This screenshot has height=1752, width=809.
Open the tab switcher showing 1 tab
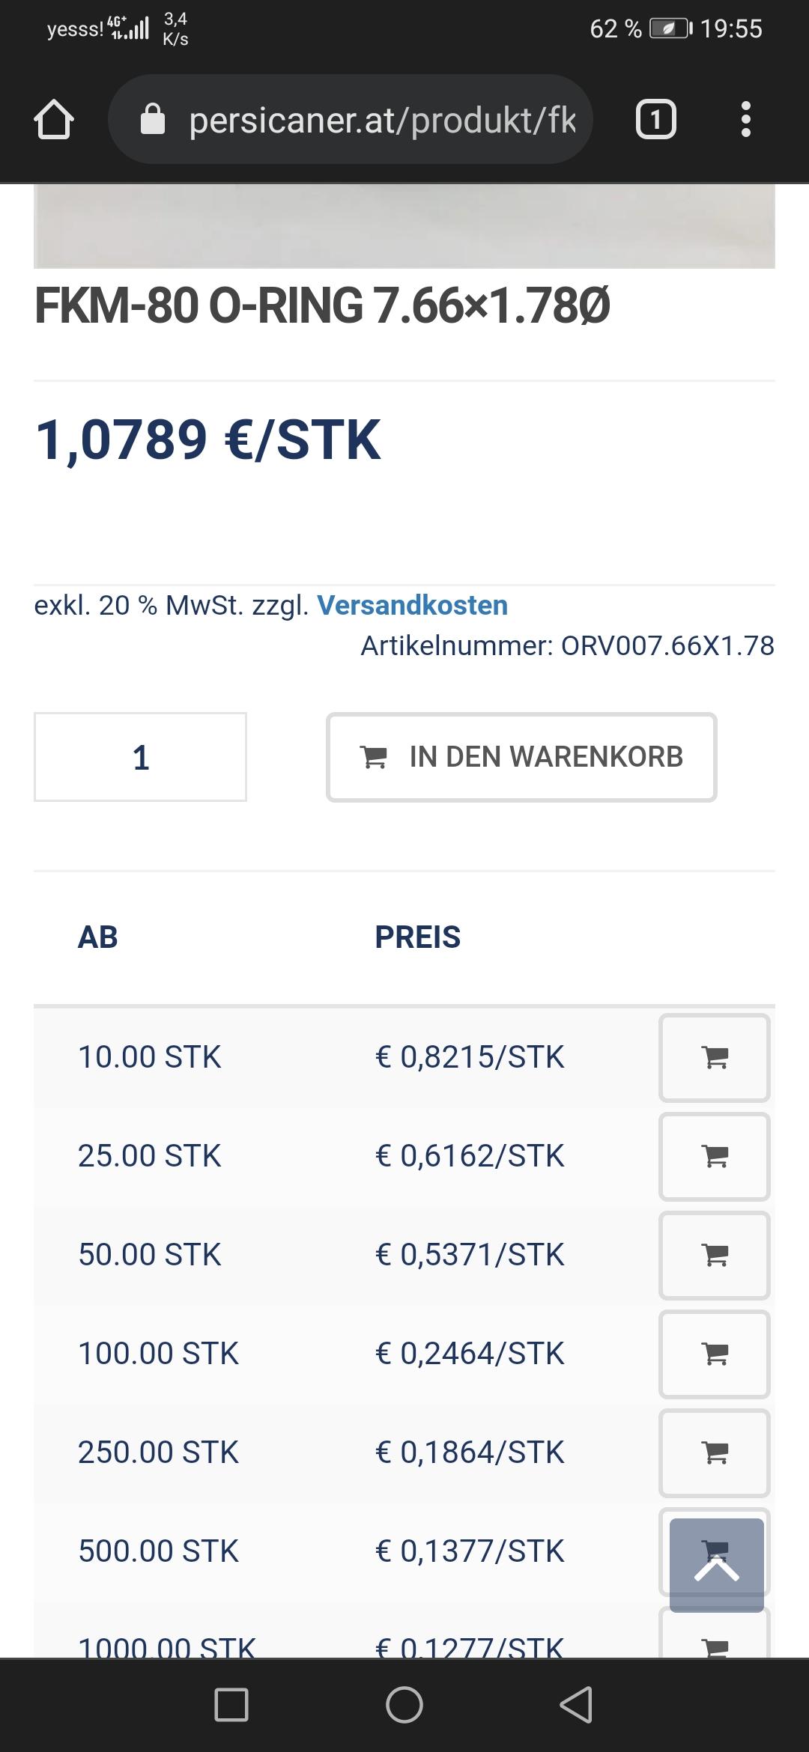[655, 119]
